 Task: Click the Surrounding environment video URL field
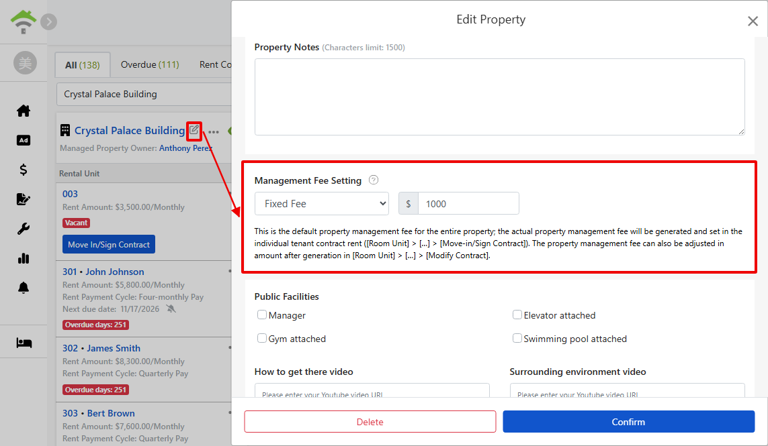(x=628, y=390)
